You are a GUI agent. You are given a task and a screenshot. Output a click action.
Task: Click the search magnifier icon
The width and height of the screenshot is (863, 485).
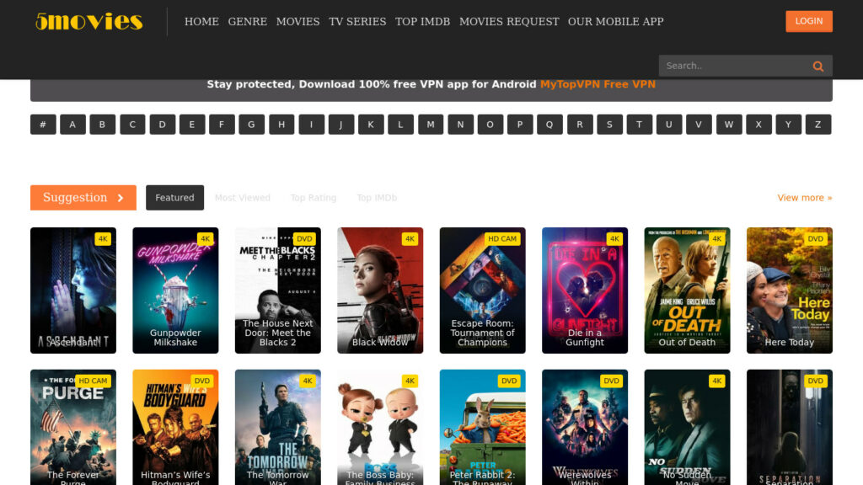tap(817, 66)
